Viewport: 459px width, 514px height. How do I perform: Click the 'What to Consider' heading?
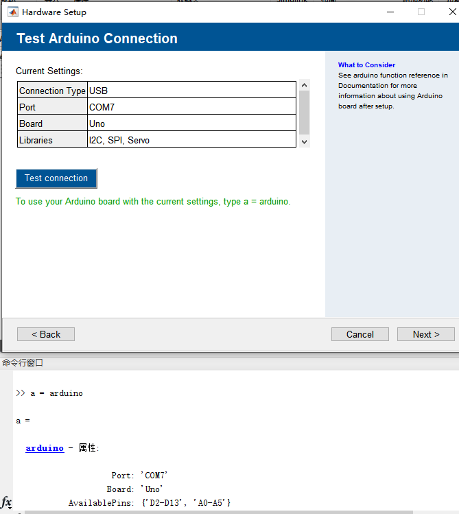[366, 65]
